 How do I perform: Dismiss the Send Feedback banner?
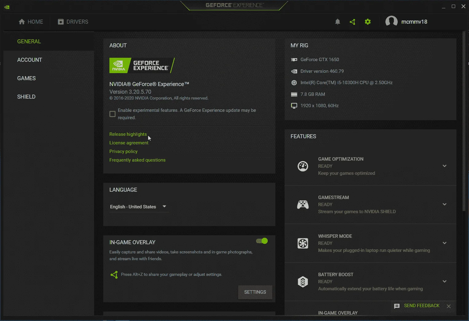click(449, 306)
